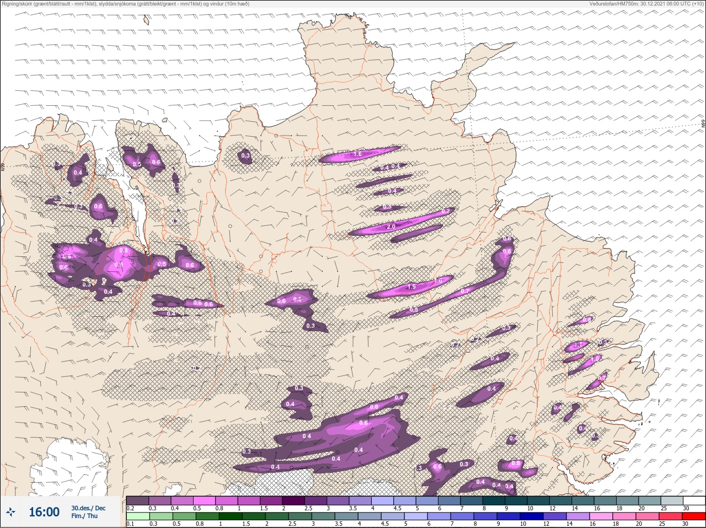This screenshot has height=528, width=706.
Task: Select the first dark purple legend swatch
Action: 137,500
